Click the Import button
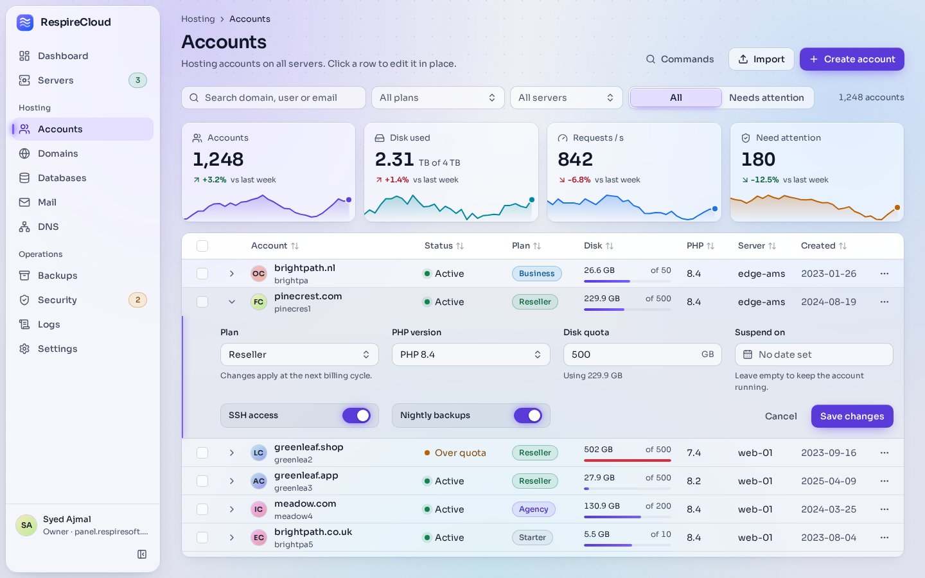This screenshot has width=925, height=578. pos(761,59)
